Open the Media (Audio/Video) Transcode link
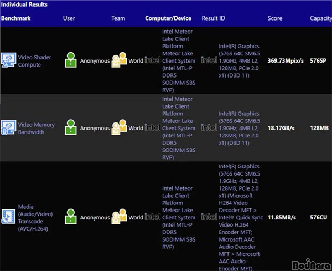The width and height of the screenshot is (332, 271). point(35,218)
